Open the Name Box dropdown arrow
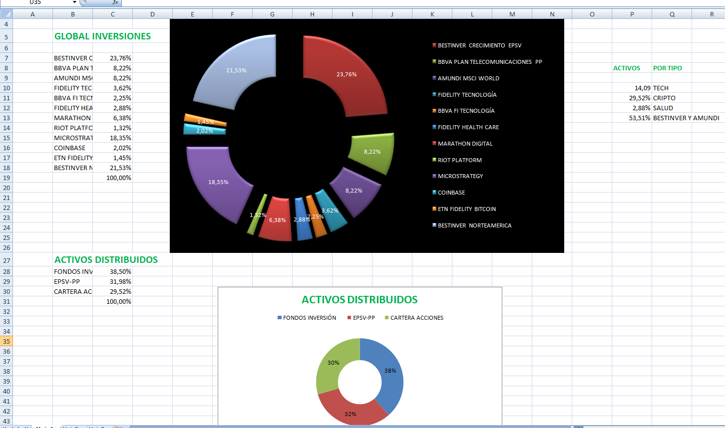This screenshot has height=428, width=725. [74, 2]
